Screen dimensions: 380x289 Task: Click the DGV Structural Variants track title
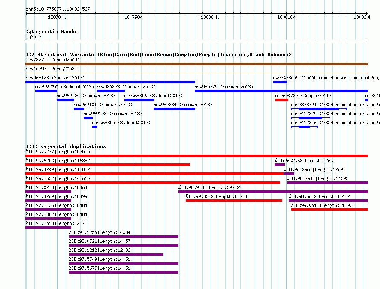[x=158, y=55]
